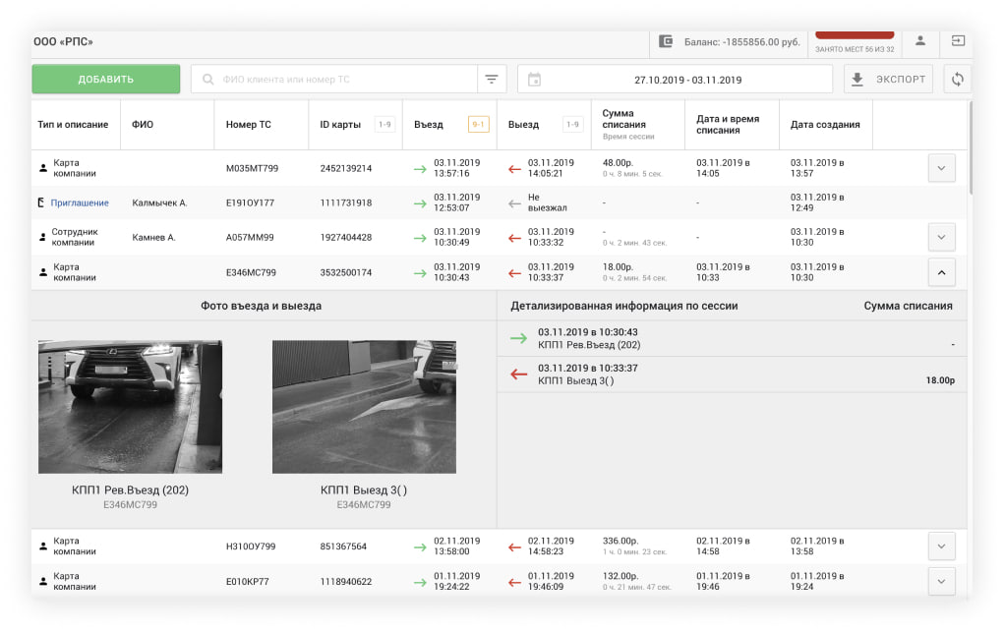Open the Приглашение link for Калмычек А.

tap(79, 203)
